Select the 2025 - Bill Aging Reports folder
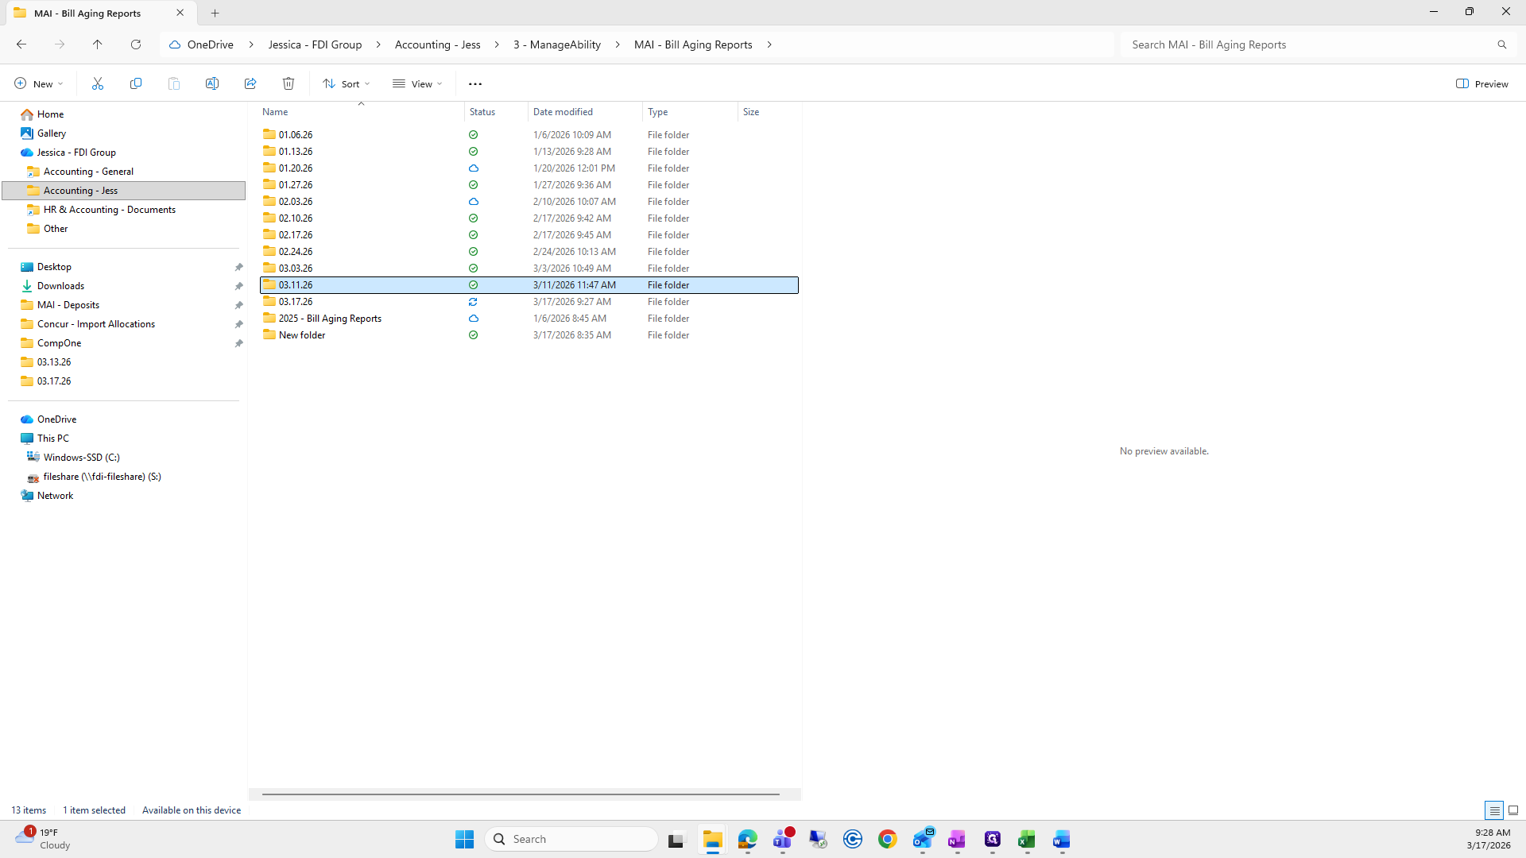The image size is (1526, 858). pyautogui.click(x=330, y=319)
